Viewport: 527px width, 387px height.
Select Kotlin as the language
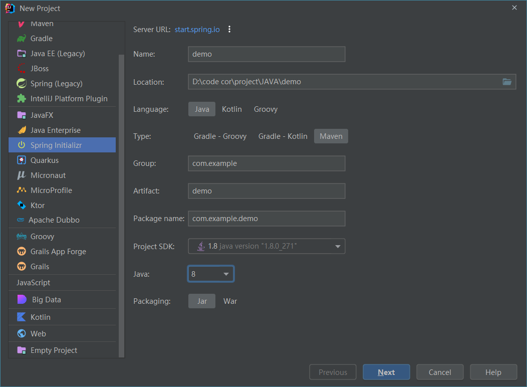[232, 109]
